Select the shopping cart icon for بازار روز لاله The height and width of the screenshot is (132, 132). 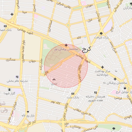pyautogui.click(x=28, y=112)
